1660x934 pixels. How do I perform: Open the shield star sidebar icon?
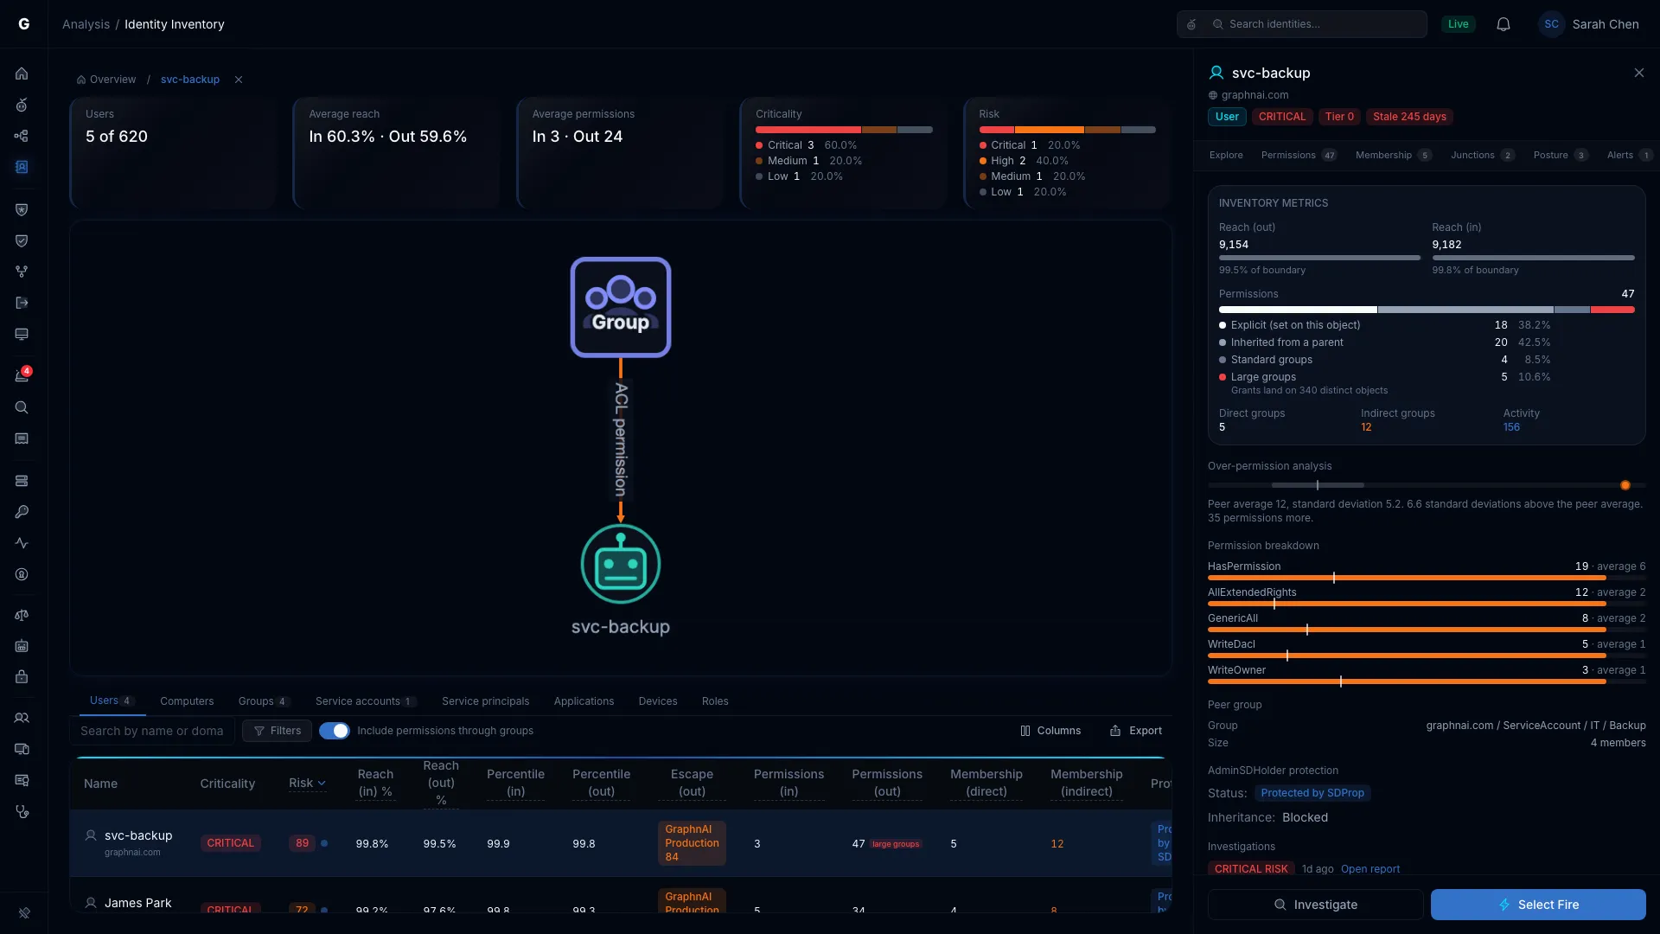[22, 209]
